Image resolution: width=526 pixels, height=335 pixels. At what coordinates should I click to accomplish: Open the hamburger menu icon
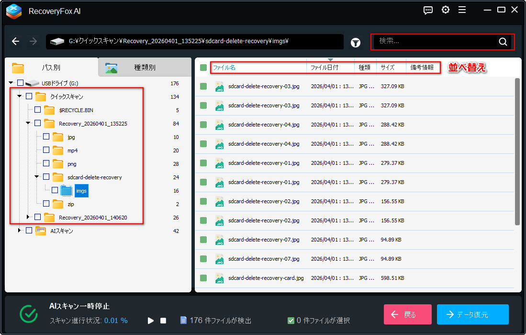462,10
